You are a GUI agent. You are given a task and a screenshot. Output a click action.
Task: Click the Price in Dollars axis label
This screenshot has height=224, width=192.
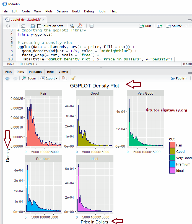point(94,222)
